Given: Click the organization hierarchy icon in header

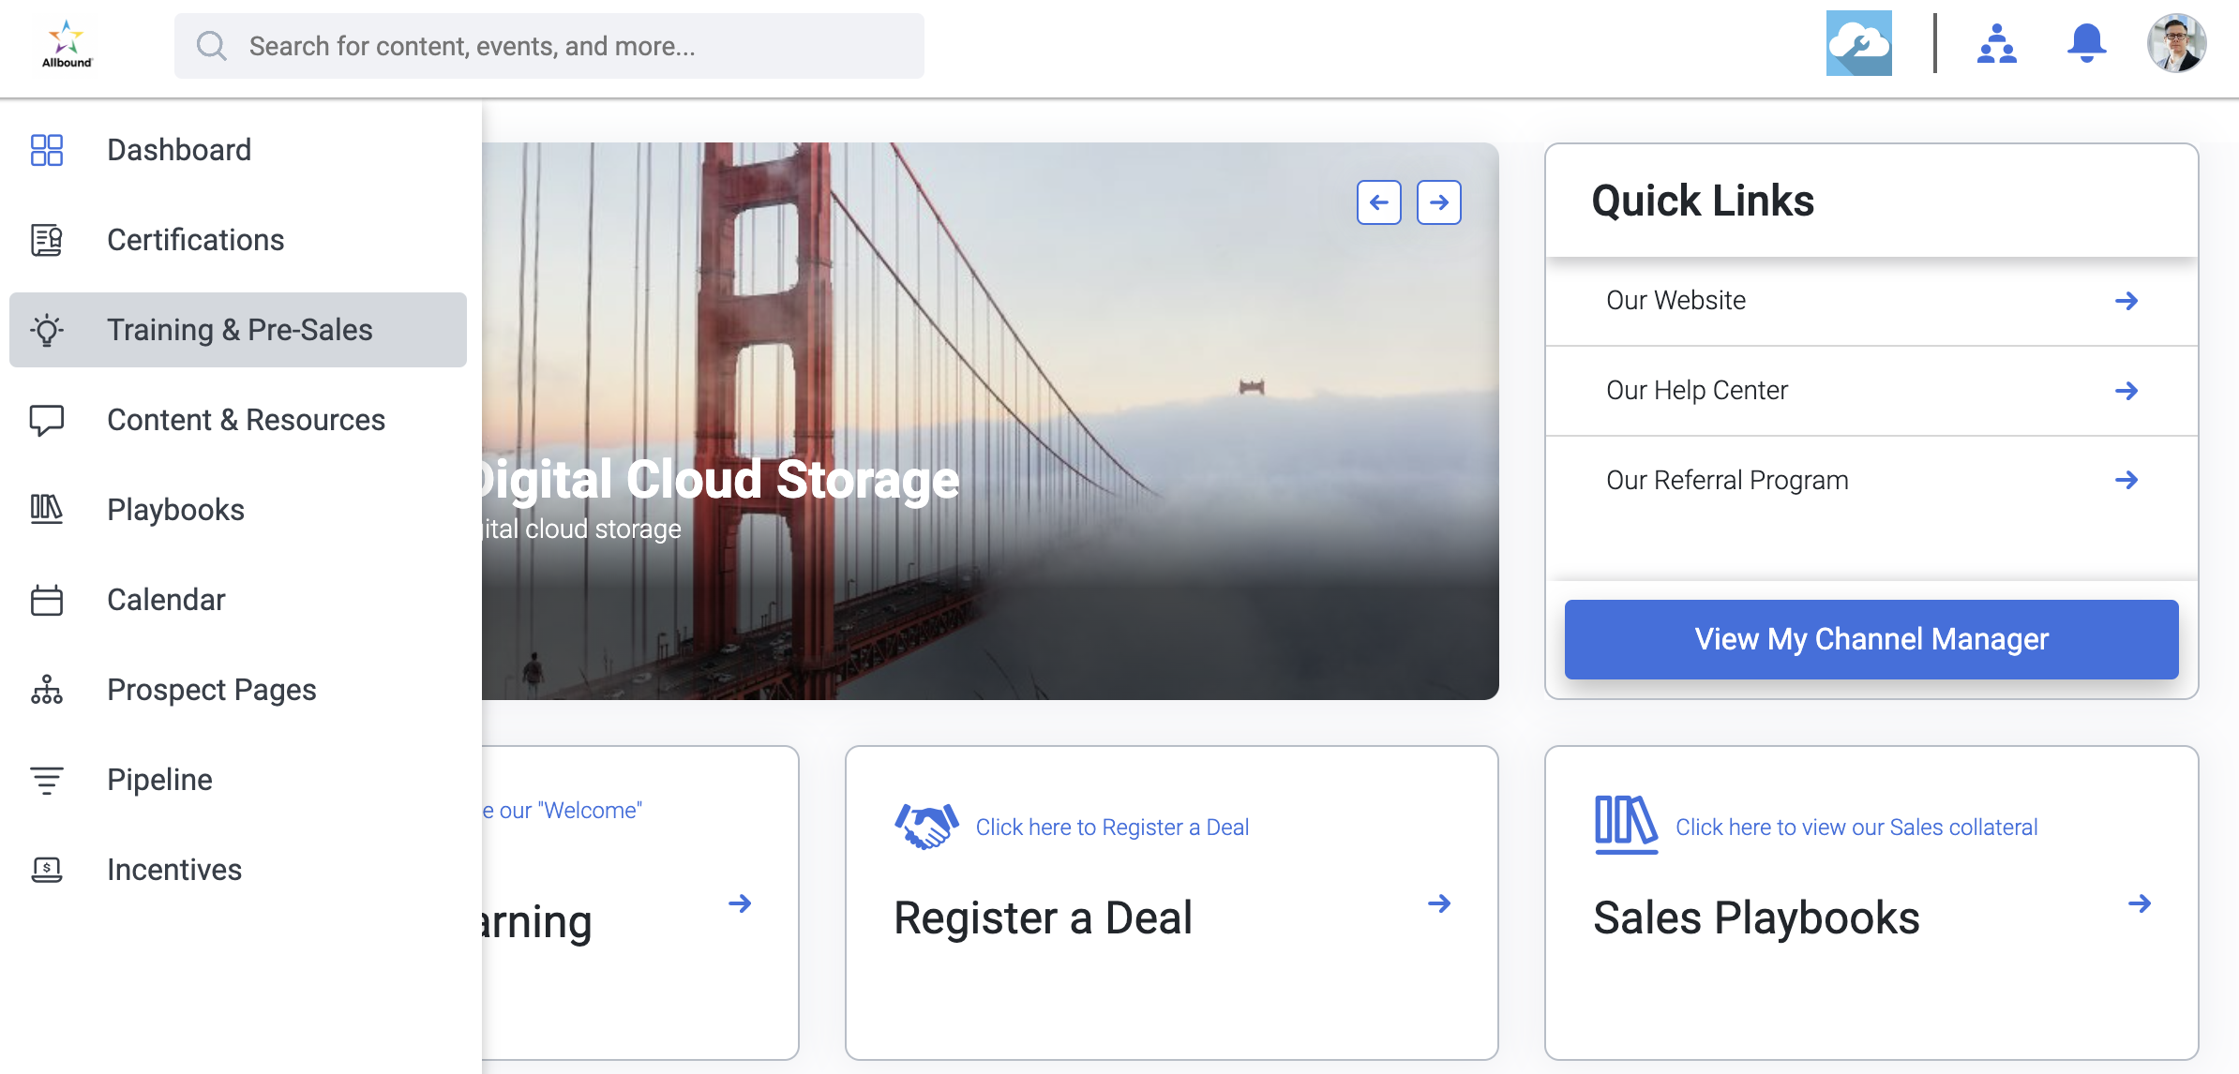Looking at the screenshot, I should [x=1996, y=43].
